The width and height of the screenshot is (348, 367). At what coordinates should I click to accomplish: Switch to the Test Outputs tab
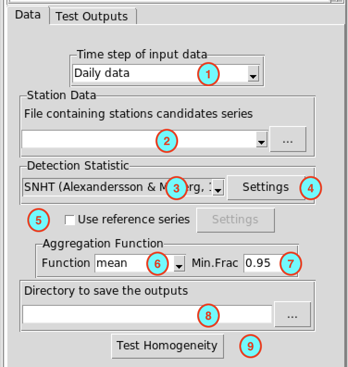[x=93, y=16]
